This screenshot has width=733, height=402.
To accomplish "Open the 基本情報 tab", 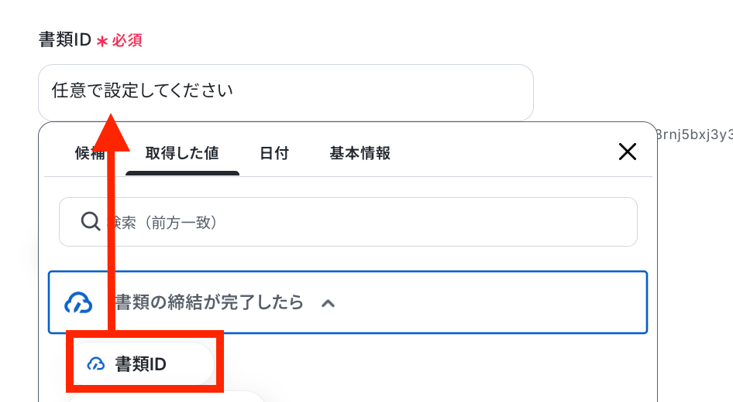I will click(360, 153).
